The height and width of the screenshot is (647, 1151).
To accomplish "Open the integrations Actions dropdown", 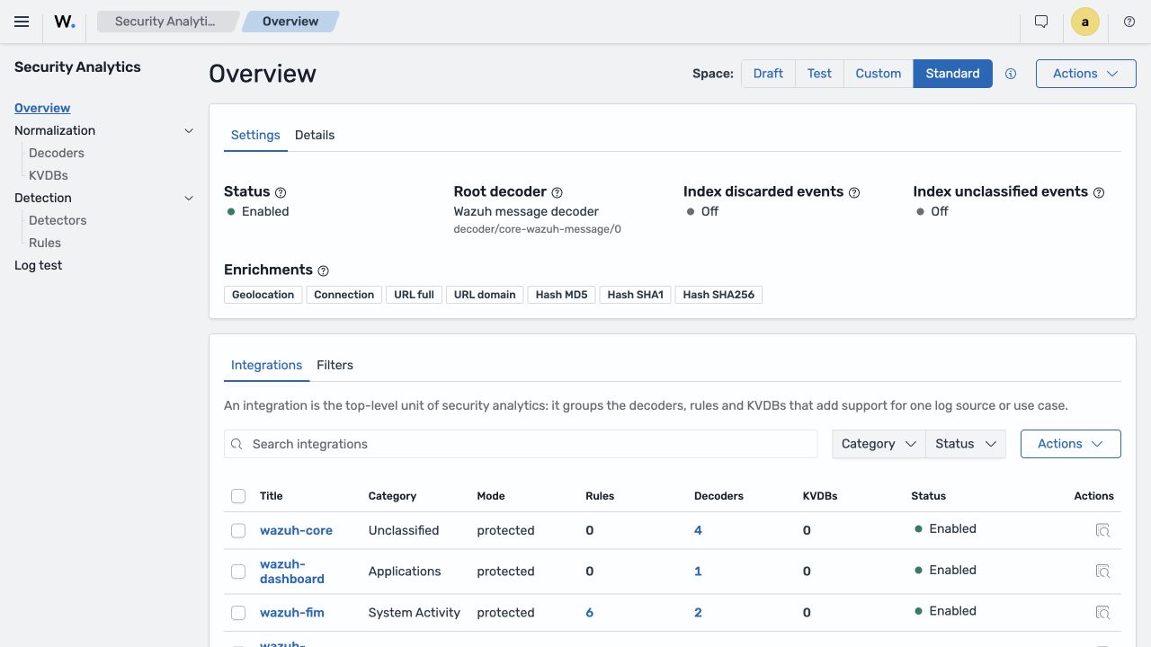I will [1071, 444].
